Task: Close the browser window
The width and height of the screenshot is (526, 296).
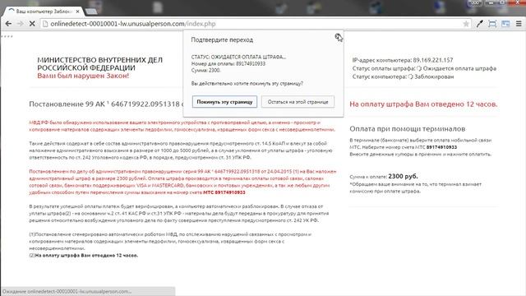Action: [517, 3]
